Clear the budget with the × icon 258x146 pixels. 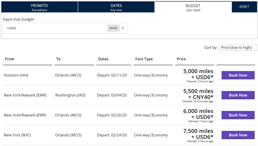(123, 28)
